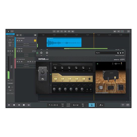Screen dimensions: 137x137
Task: Open Guitar amped built-in input selector
Action: pyautogui.click(x=26, y=44)
